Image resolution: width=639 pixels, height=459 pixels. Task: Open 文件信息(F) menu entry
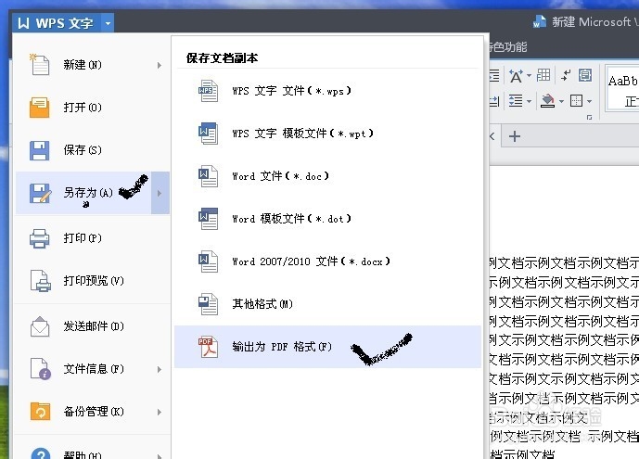(x=94, y=369)
